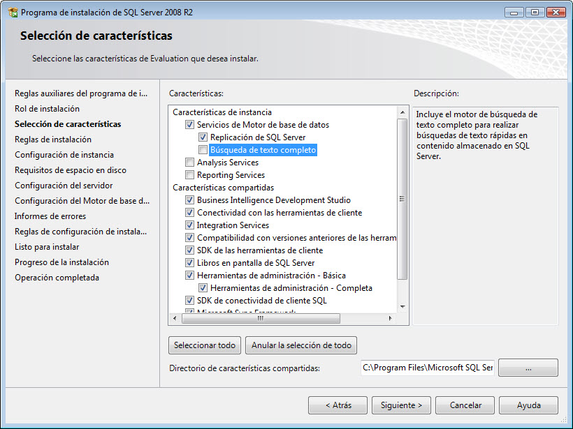573x429 pixels.
Task: Select step Selección de características in sidebar
Action: [68, 124]
